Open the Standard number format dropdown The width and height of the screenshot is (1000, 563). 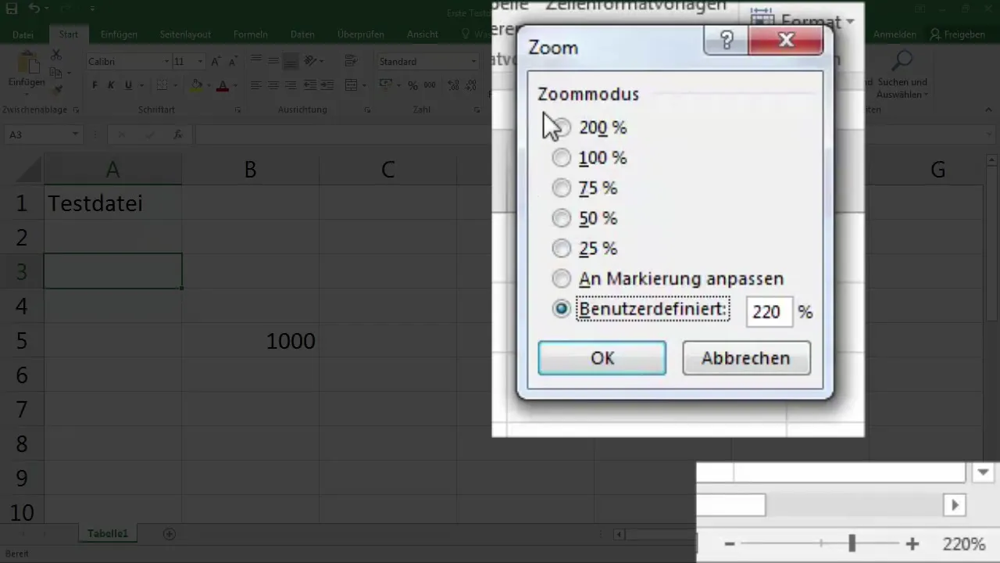[x=473, y=62]
